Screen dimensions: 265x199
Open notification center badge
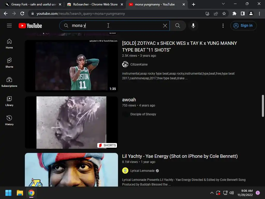click(x=258, y=193)
